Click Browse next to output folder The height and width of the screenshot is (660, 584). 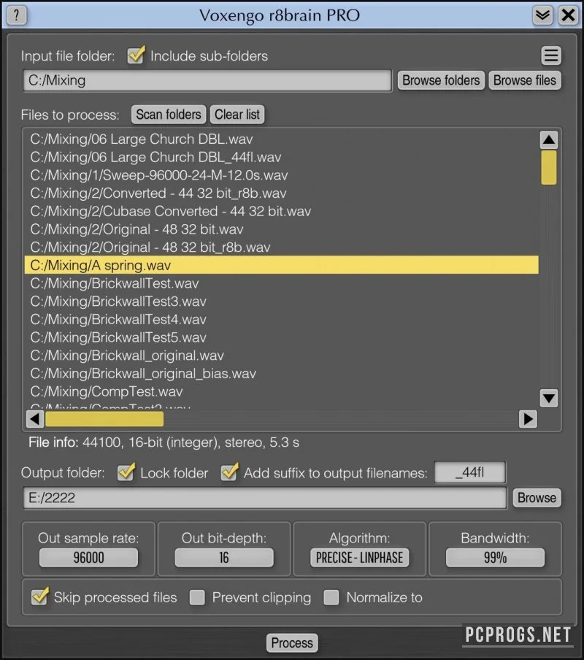click(x=537, y=498)
